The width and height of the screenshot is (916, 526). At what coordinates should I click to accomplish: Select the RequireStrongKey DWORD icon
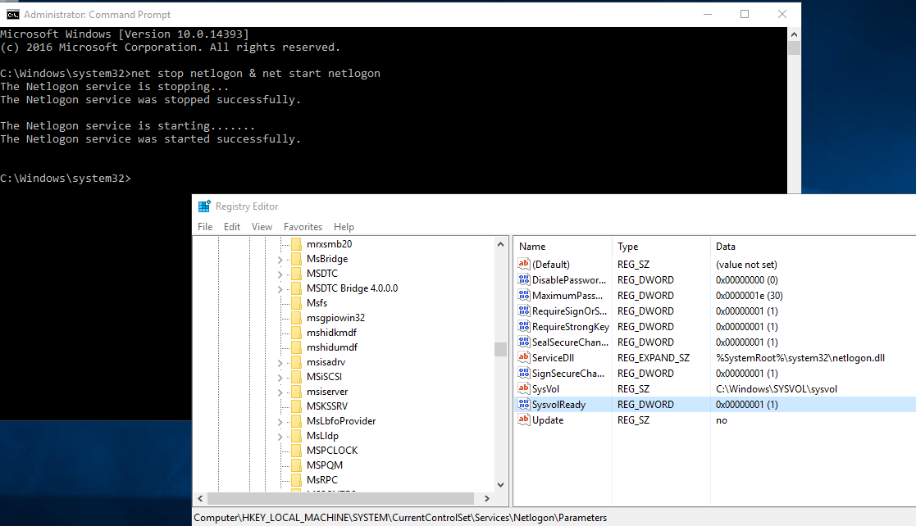524,327
